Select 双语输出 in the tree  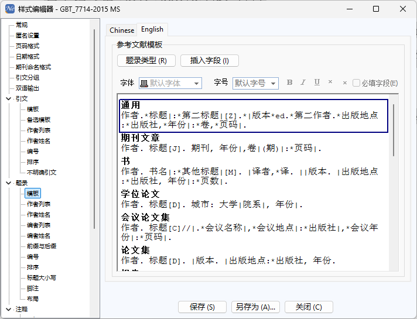tap(28, 88)
